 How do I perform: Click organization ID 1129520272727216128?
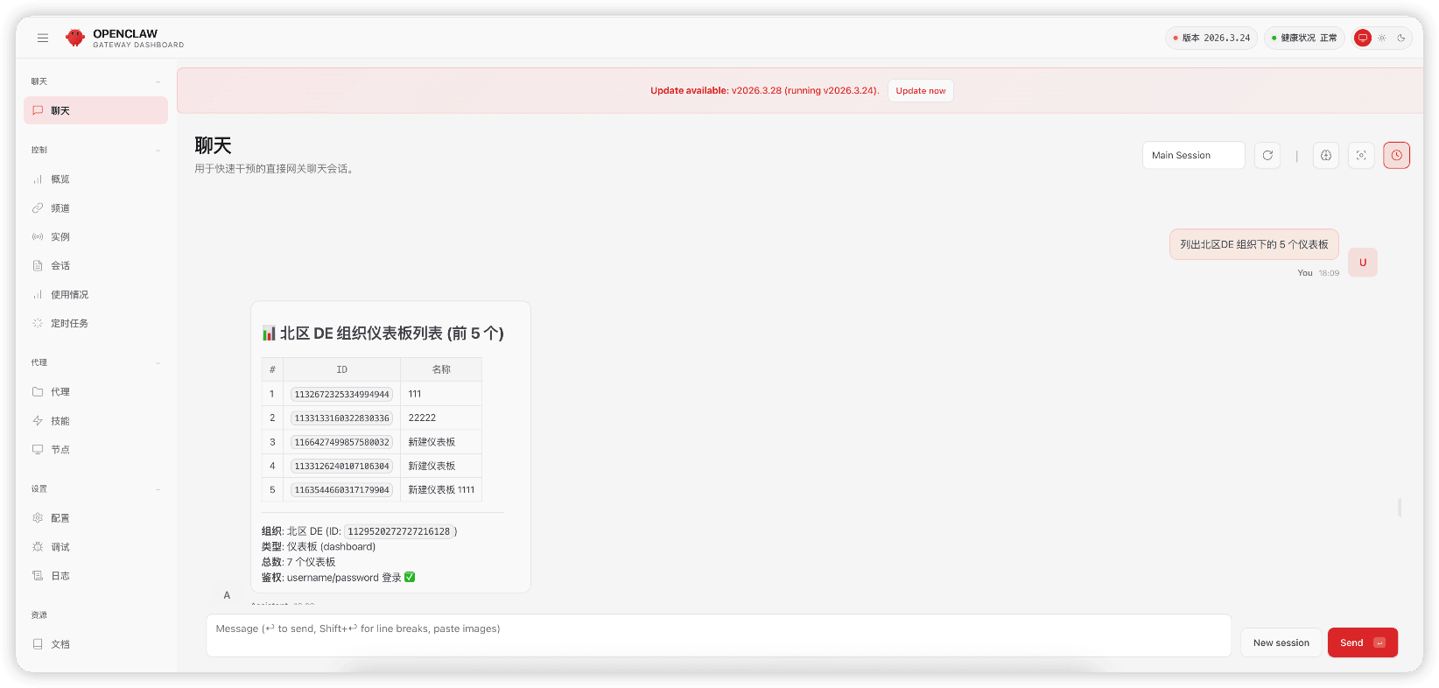click(399, 531)
